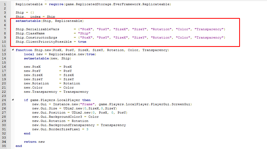The width and height of the screenshot is (267, 149).
Task: Place cursor on the 'return new' statement
Action: point(34,142)
